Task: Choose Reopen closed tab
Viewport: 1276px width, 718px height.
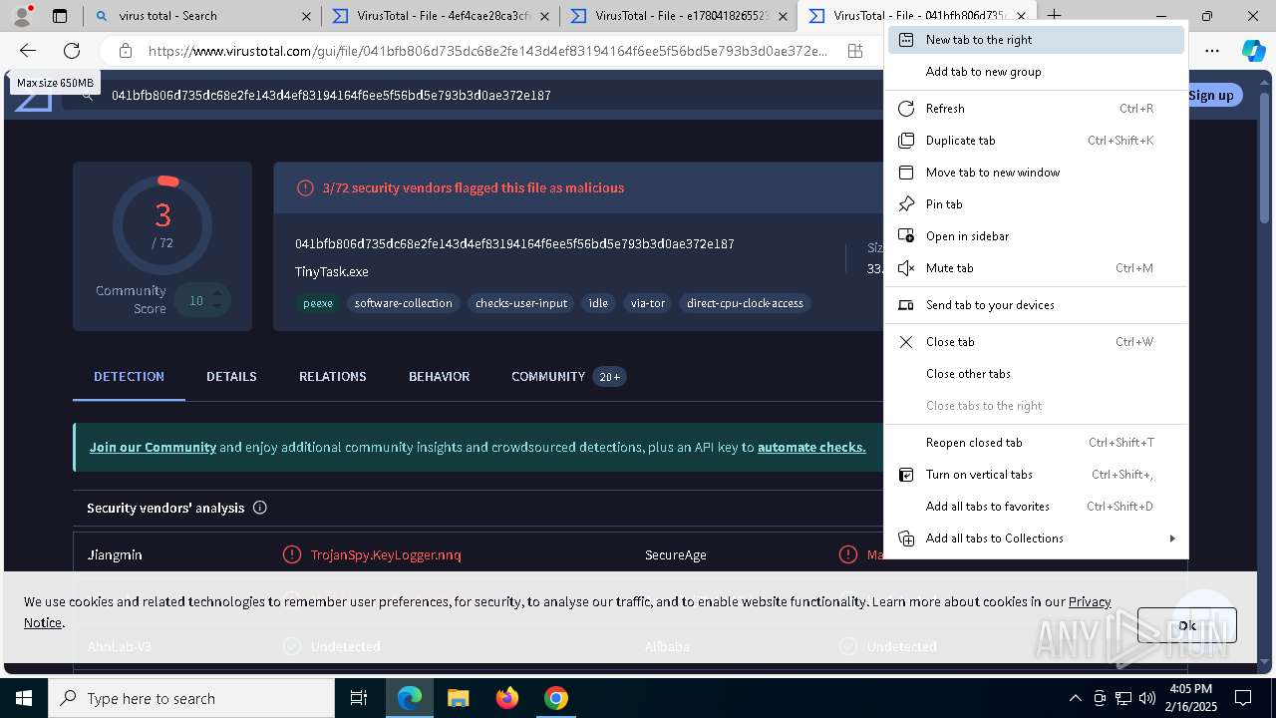Action: pos(1036,443)
